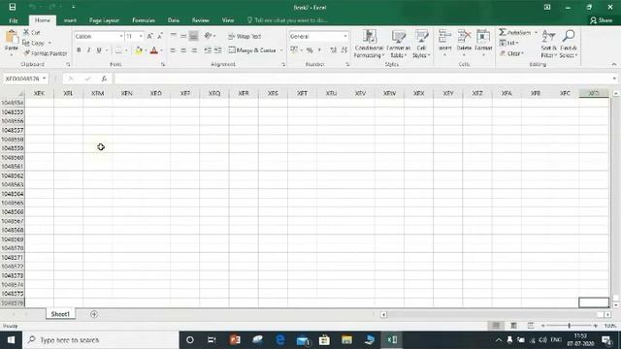Open the Calibri font name dropdown
The width and height of the screenshot is (621, 349).
pyautogui.click(x=121, y=37)
